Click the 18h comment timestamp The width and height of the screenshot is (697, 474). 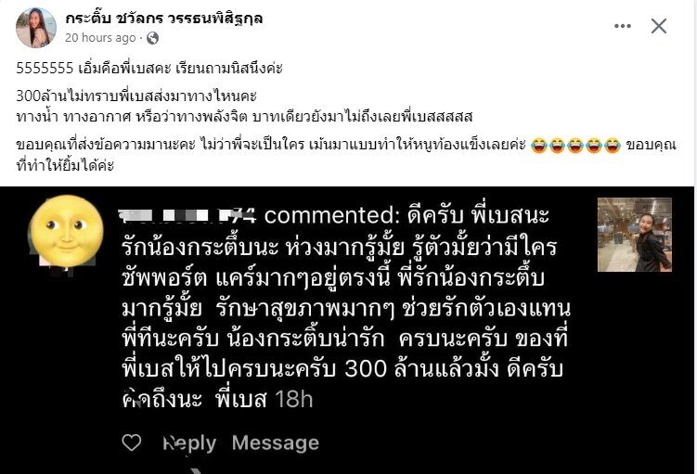tap(294, 400)
